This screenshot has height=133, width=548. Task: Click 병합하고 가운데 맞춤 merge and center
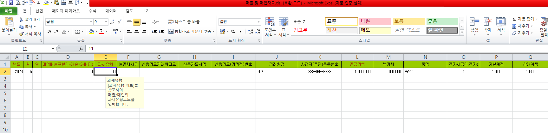[x=189, y=32]
